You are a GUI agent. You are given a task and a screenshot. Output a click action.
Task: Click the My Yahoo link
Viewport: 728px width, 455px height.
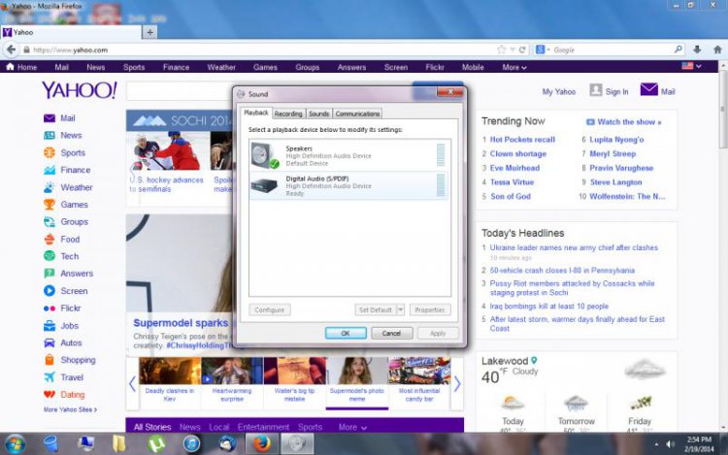(558, 92)
